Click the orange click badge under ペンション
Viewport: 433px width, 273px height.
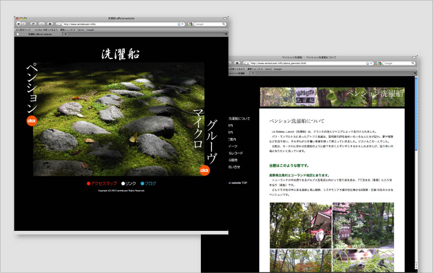coord(32,121)
